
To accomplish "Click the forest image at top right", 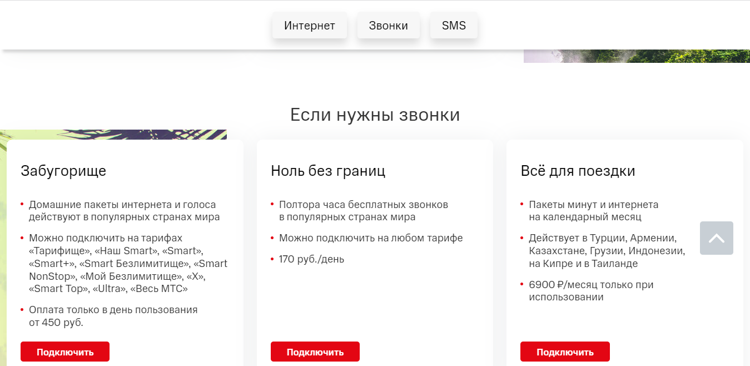I will tap(636, 56).
